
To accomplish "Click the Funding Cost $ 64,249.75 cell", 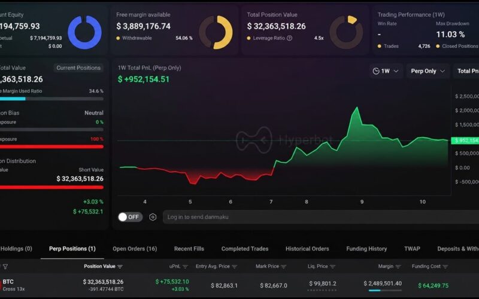I will tap(433, 286).
